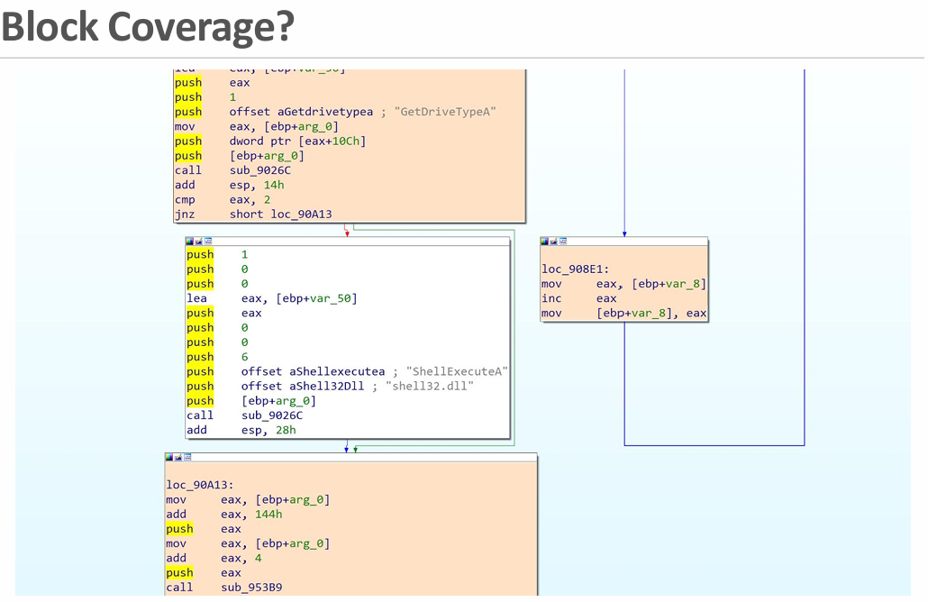The height and width of the screenshot is (602, 928).
Task: Select the title bar of the loc_908E1 node
Action: point(624,241)
